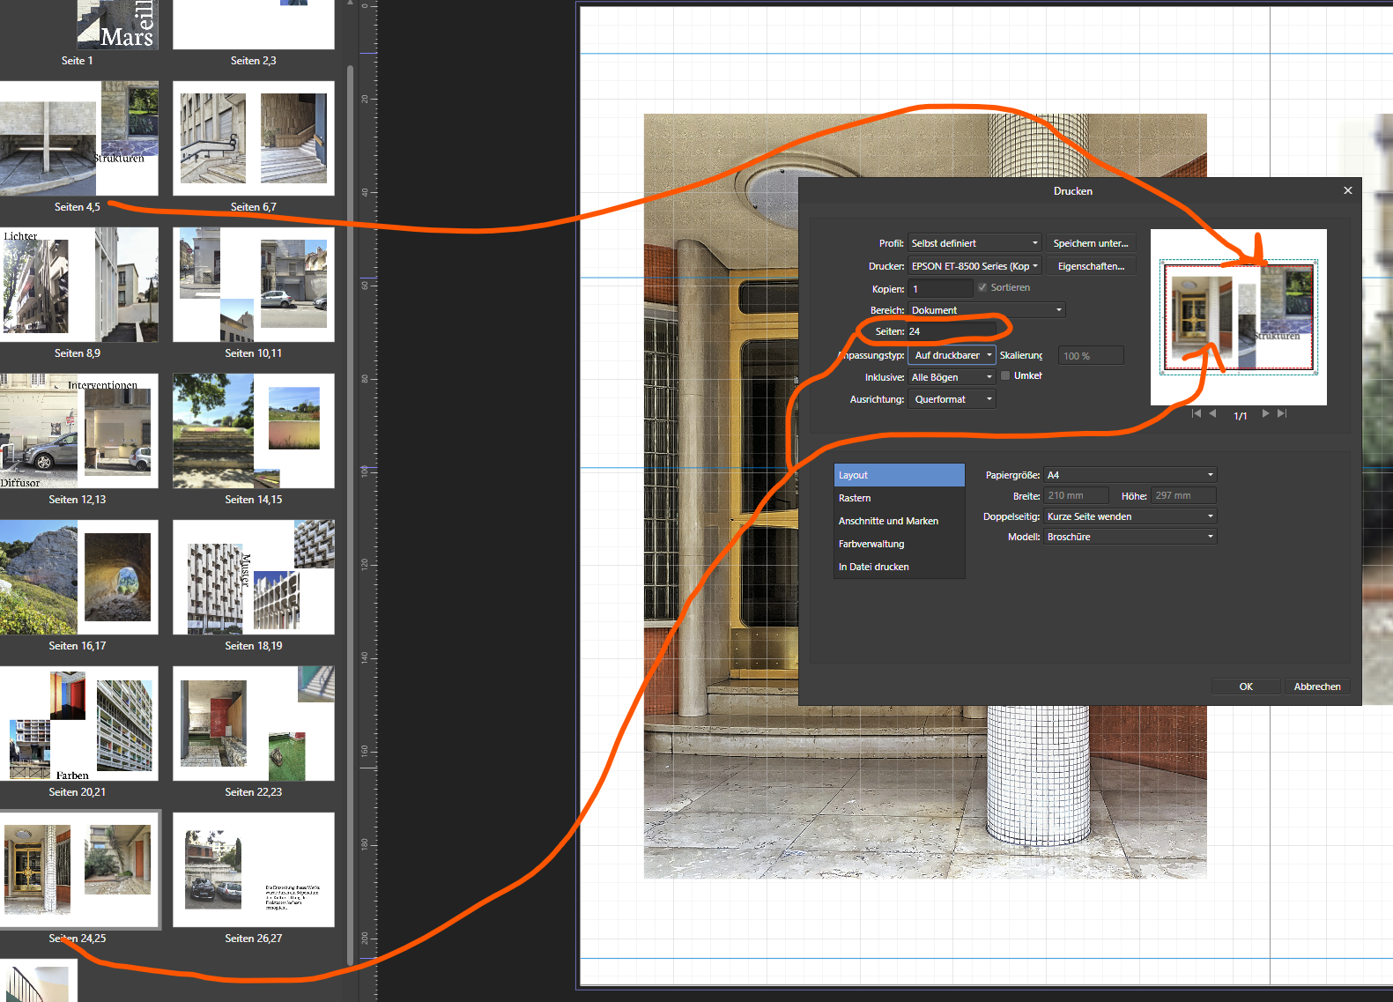Screen dimensions: 1393x1002
Task: Toggle the Sortieren checkbox
Action: coord(982,287)
